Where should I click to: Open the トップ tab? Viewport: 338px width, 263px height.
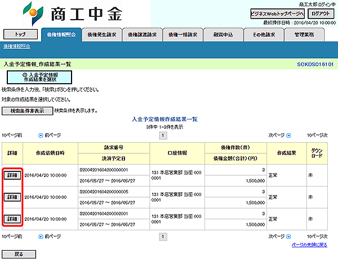click(20, 34)
